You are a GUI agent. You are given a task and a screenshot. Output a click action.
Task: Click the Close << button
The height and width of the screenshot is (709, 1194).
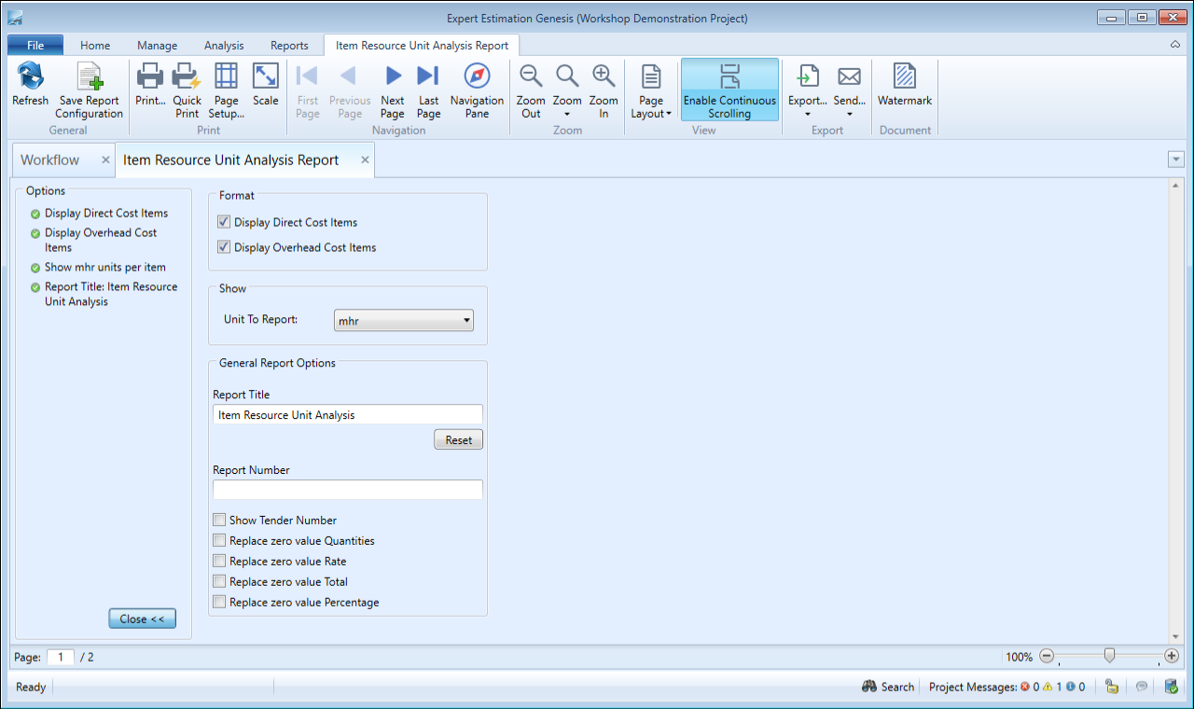tap(142, 619)
